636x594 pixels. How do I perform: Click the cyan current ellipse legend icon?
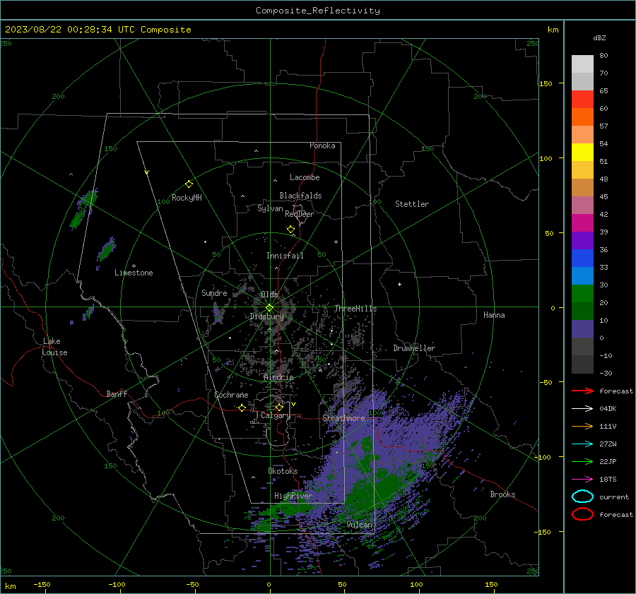(x=582, y=497)
